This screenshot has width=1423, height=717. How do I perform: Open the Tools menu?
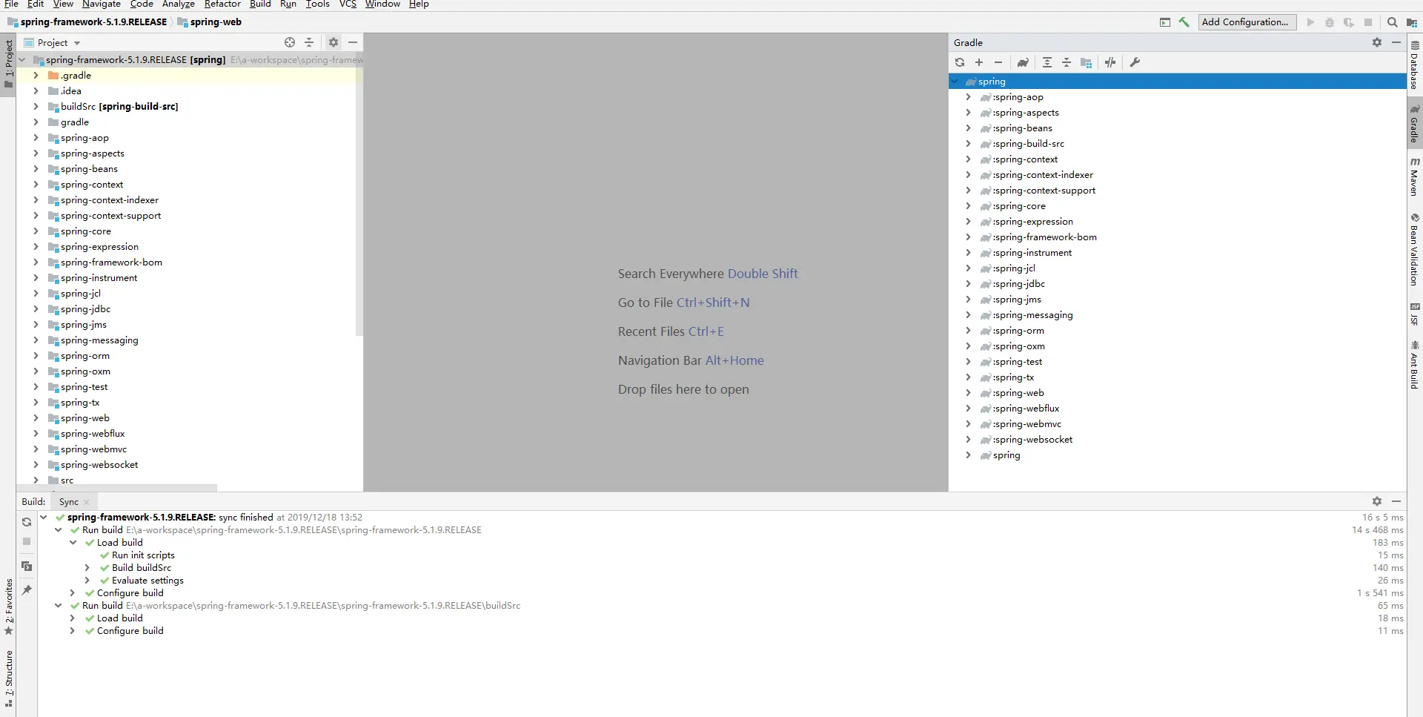[x=318, y=4]
